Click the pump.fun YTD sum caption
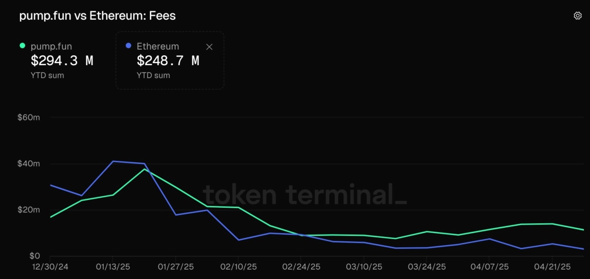Viewport: 590px width, 279px height. [47, 75]
